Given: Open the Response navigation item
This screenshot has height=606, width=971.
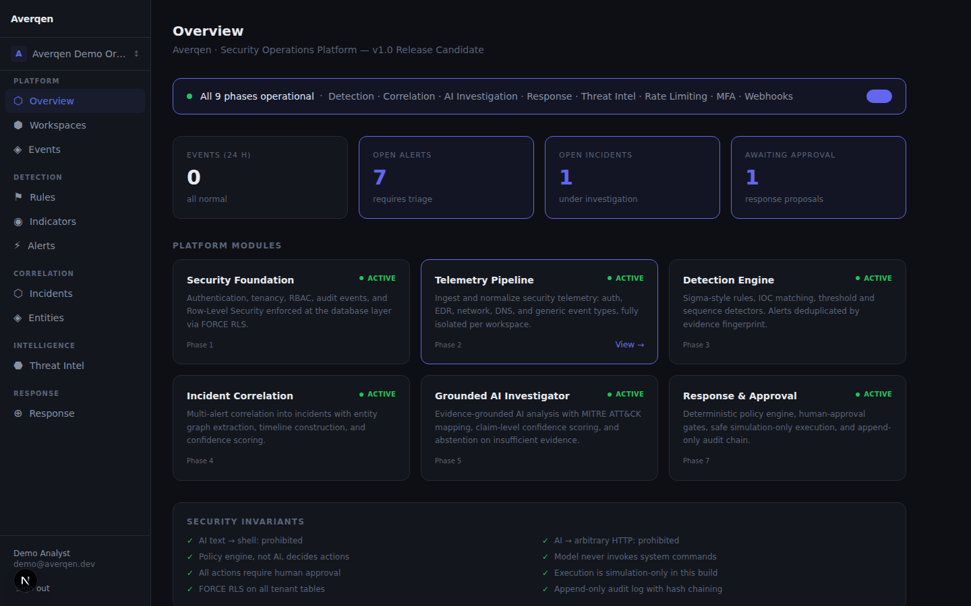Looking at the screenshot, I should pyautogui.click(x=75, y=413).
